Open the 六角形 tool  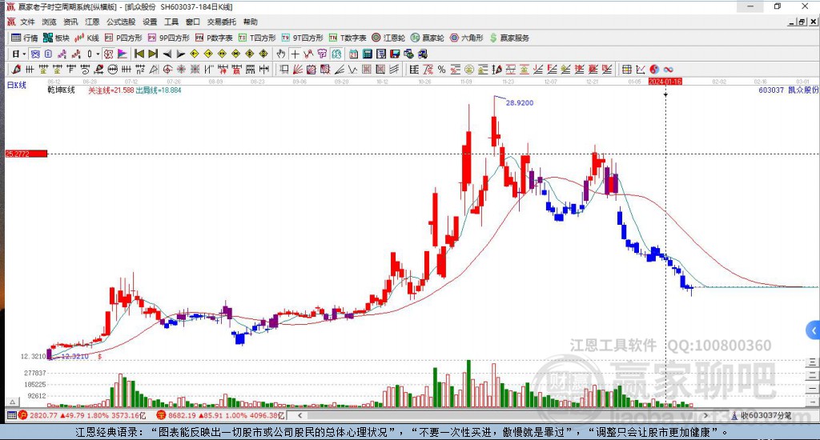point(467,38)
